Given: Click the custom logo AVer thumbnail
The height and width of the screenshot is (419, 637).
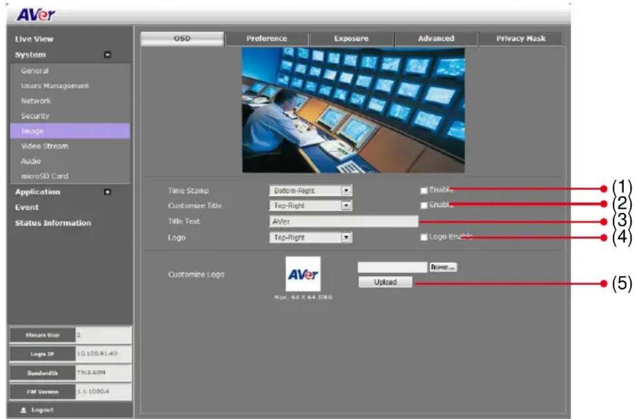Looking at the screenshot, I should pyautogui.click(x=303, y=274).
